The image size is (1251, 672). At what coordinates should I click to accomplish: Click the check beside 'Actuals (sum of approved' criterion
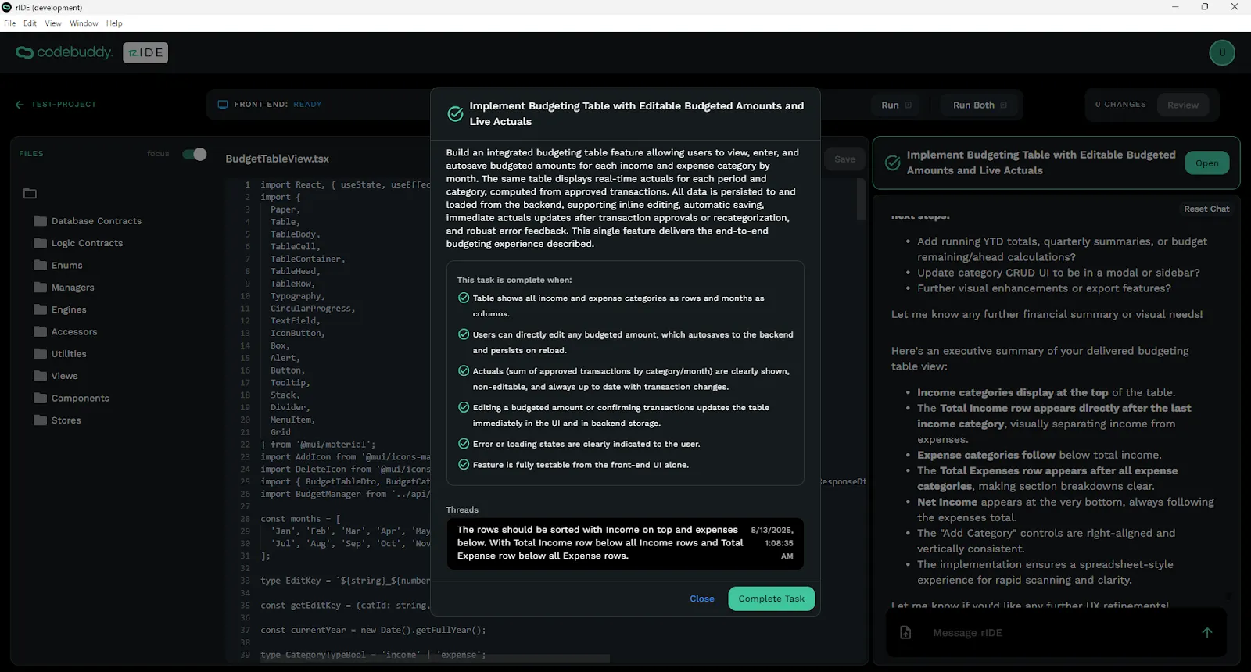click(x=464, y=371)
